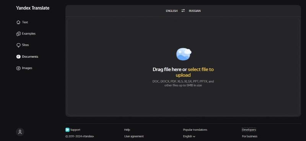
Task: Go to the Examples section
Action: click(29, 34)
